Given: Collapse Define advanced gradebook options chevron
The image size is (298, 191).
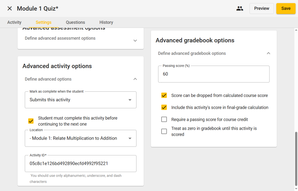Looking at the screenshot, I should [x=269, y=53].
